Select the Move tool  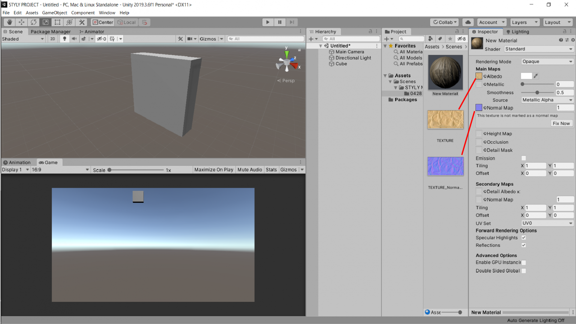21,22
